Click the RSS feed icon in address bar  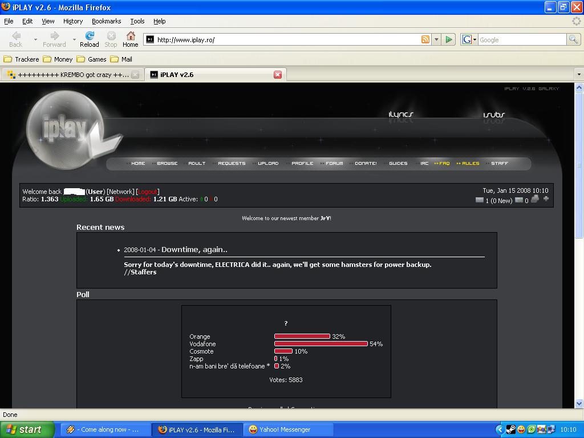point(425,39)
